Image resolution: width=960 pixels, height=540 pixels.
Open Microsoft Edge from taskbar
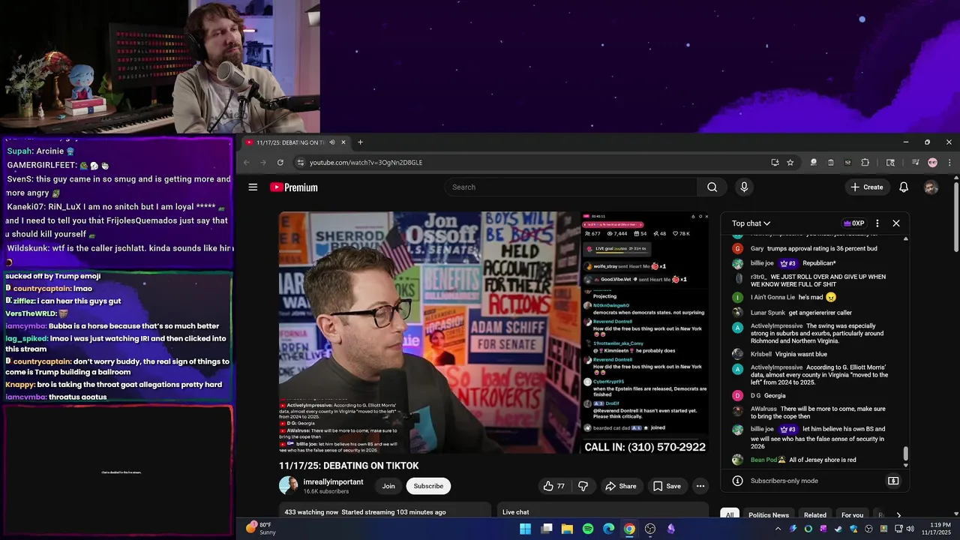tap(609, 529)
